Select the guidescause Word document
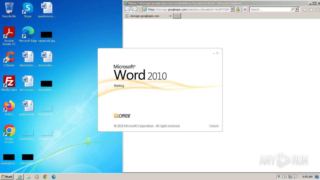The image size is (320, 180). [x=28, y=108]
